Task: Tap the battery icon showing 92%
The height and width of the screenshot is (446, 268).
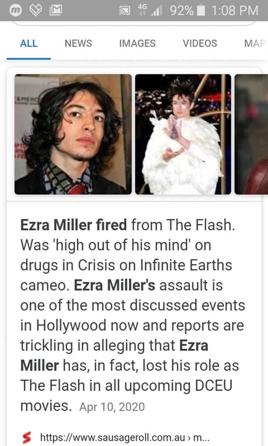Action: (x=201, y=10)
